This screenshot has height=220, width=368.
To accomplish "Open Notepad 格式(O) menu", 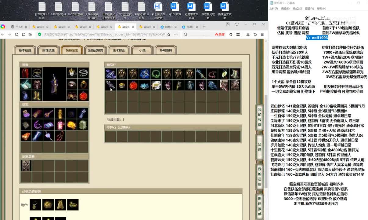I will coord(297,9).
